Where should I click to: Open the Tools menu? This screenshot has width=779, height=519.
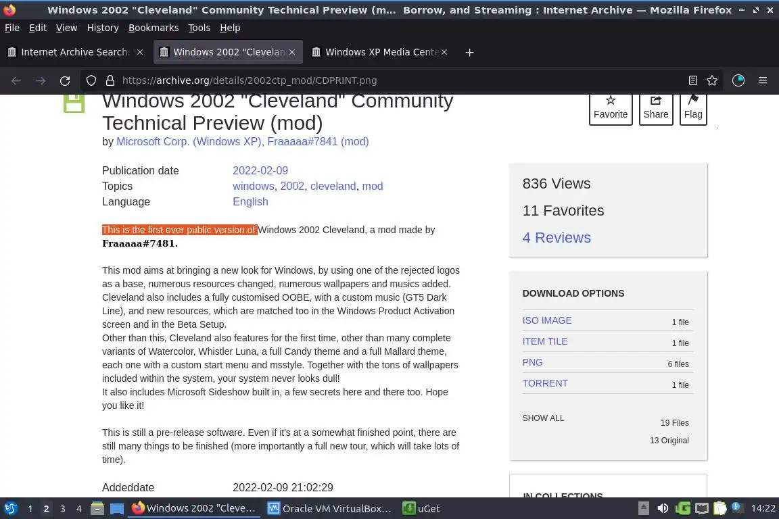[199, 28]
